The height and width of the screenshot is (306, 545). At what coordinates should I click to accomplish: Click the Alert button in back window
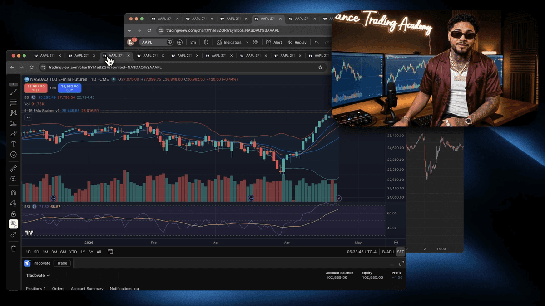pos(274,42)
